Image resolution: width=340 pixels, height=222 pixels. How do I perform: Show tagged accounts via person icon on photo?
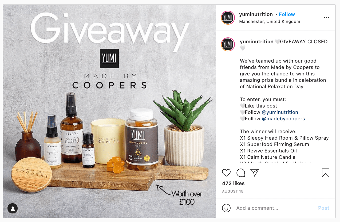13,208
